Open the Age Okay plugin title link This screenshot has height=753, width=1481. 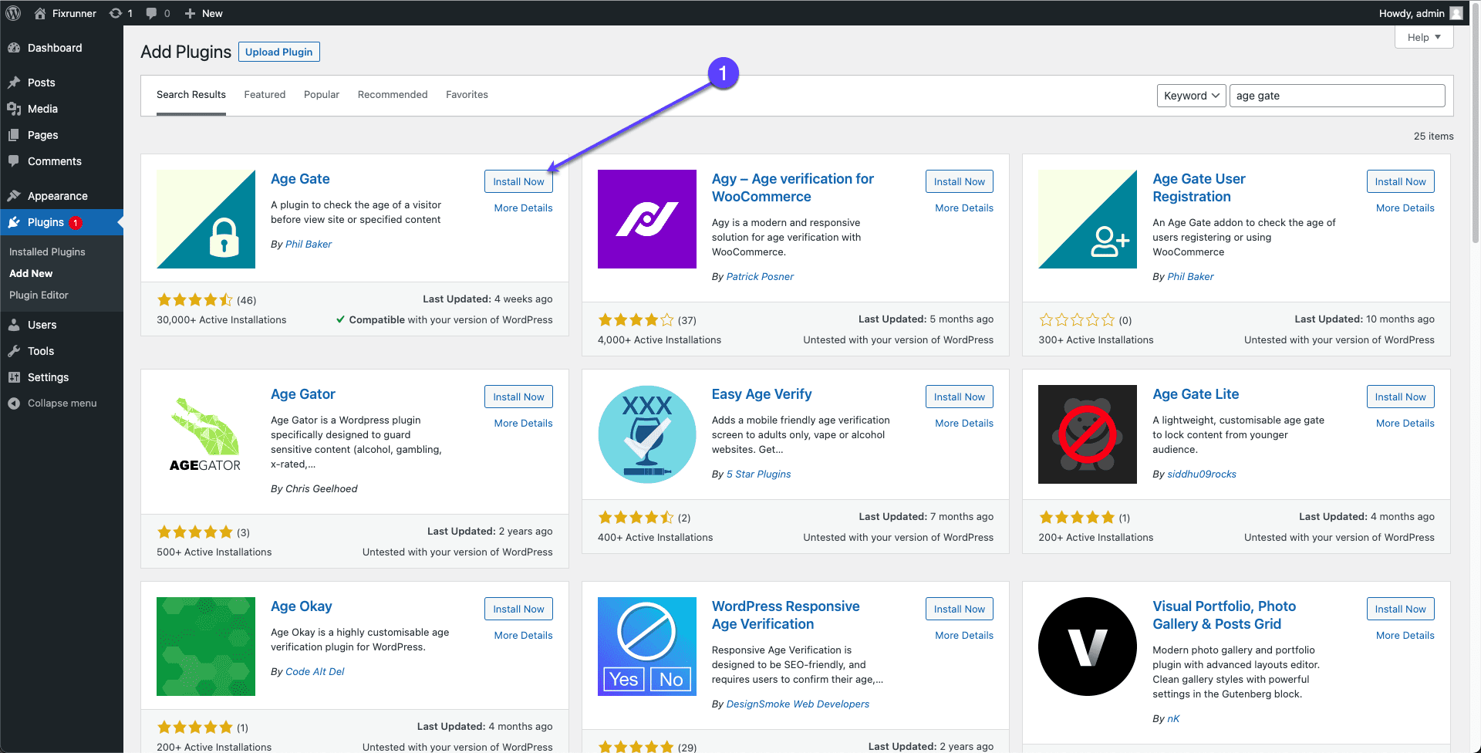point(301,606)
